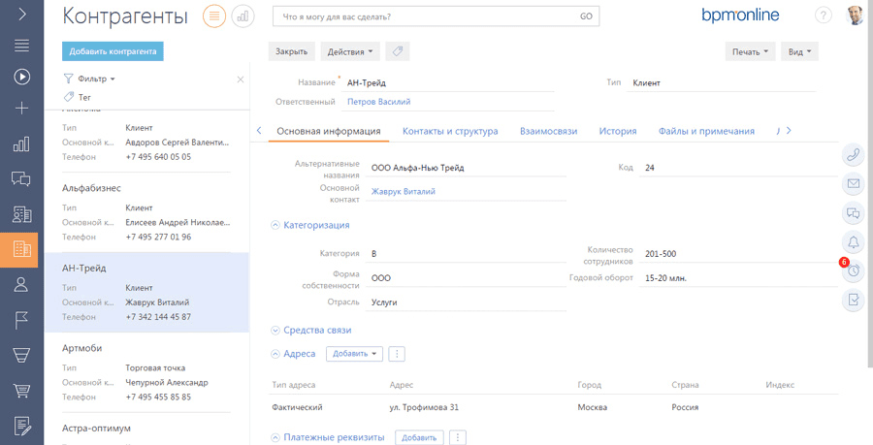873x445 pixels.
Task: Click Добавить контрагента button
Action: 113,51
